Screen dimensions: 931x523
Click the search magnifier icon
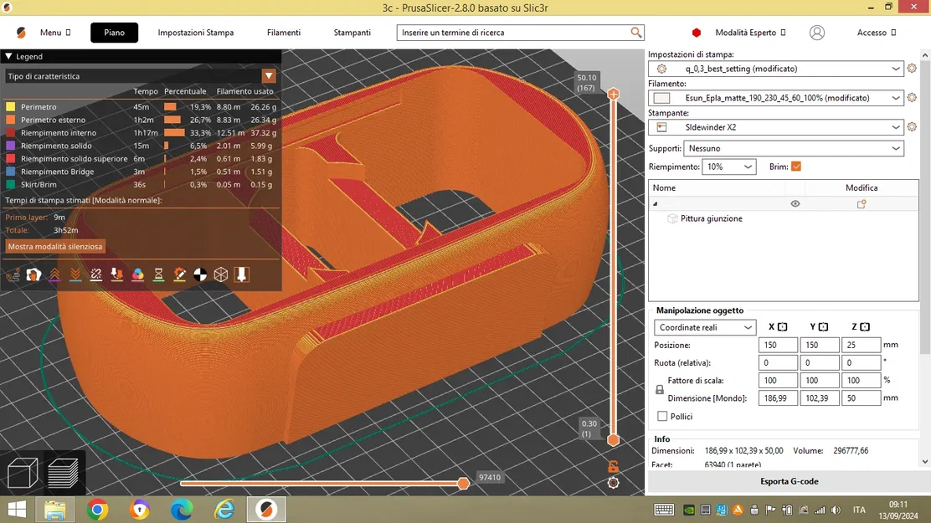[x=636, y=33]
